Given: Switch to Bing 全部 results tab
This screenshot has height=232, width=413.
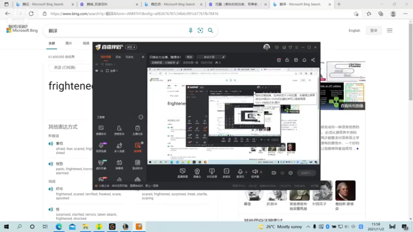Looking at the screenshot, I should 52,43.
